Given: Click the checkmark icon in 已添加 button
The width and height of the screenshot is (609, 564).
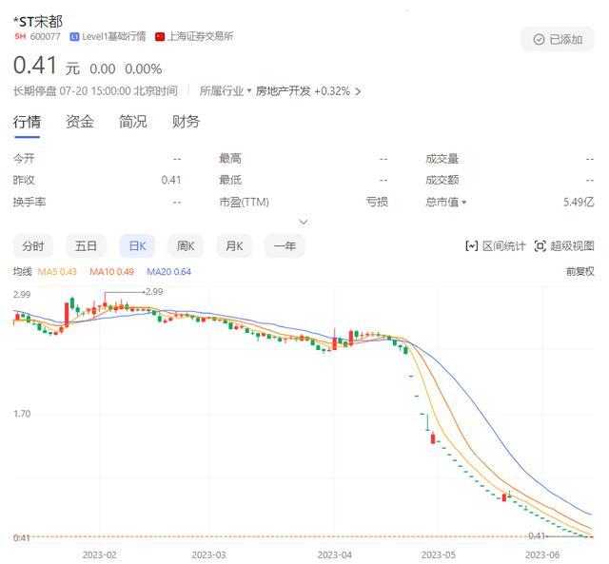Looking at the screenshot, I should pyautogui.click(x=539, y=39).
